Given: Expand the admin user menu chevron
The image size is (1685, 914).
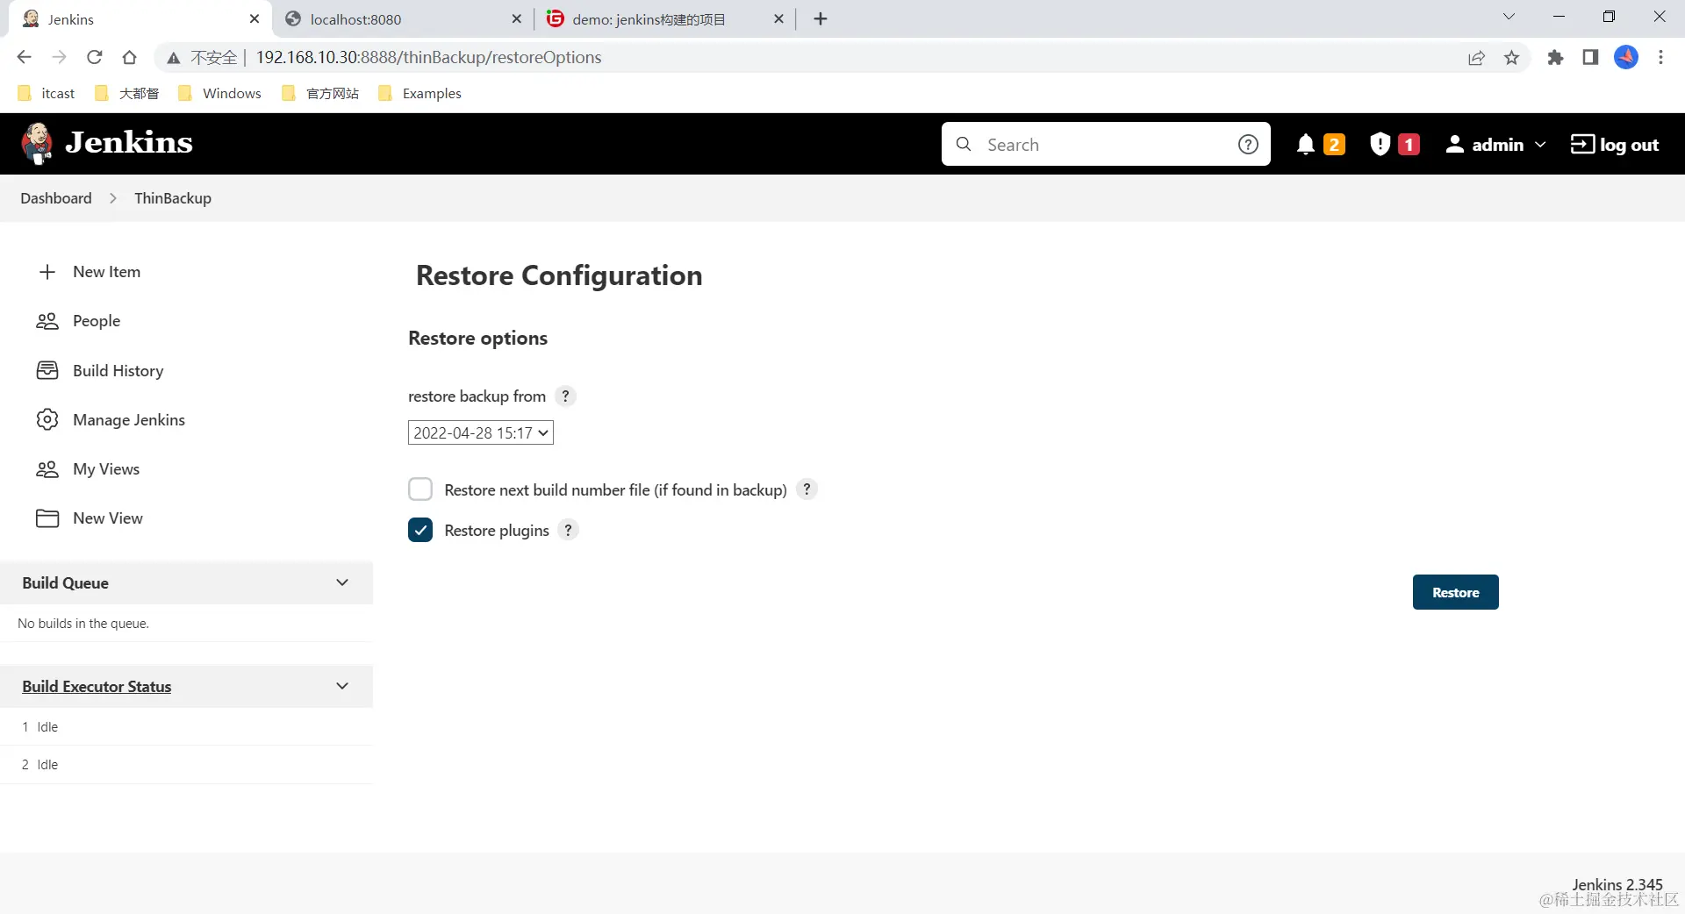Looking at the screenshot, I should [1540, 145].
